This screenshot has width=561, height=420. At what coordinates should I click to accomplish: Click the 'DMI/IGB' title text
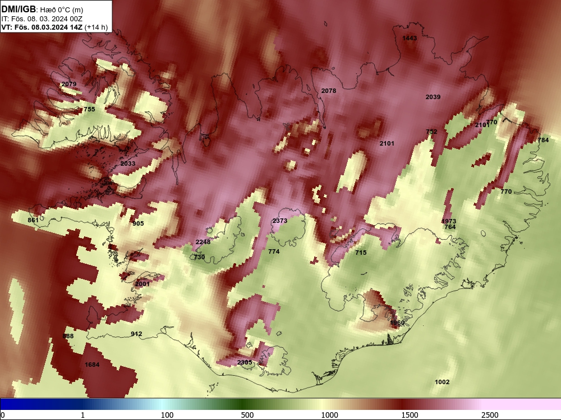tap(19, 9)
